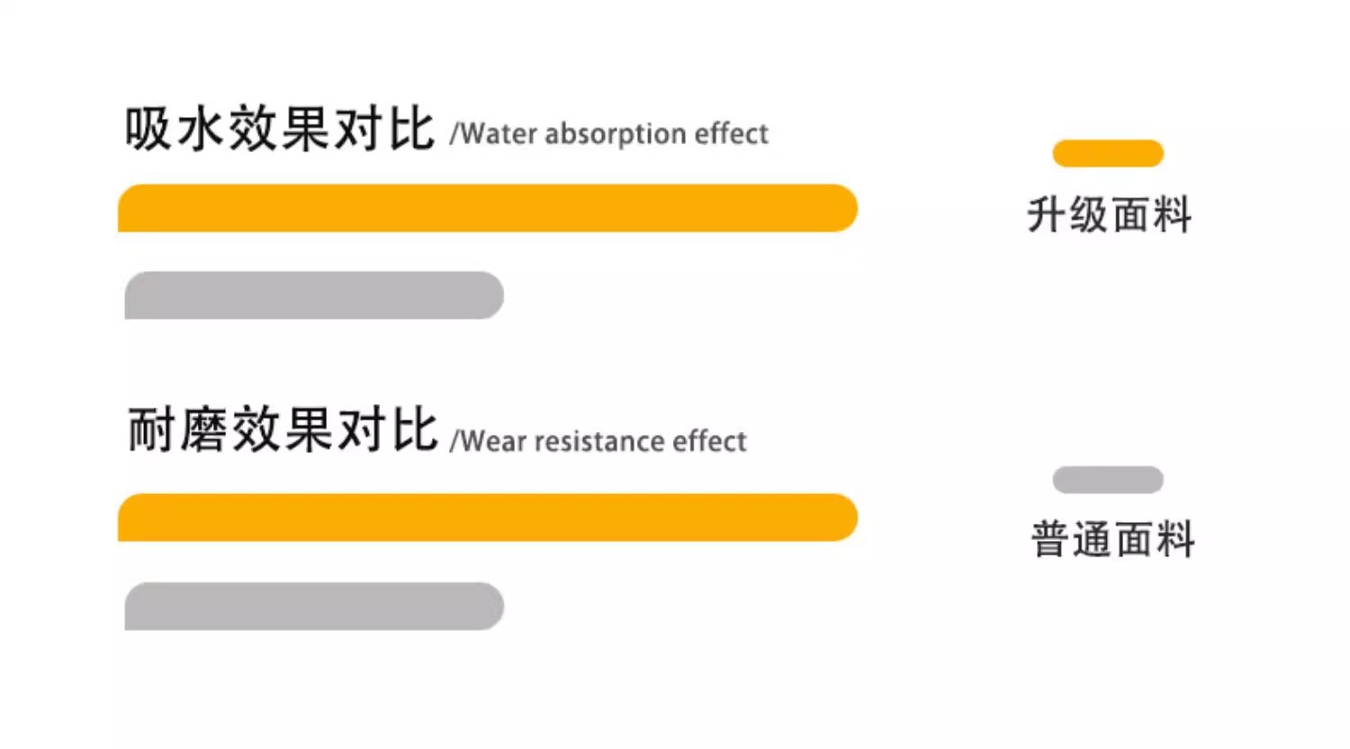
Task: Click right end of gray absorption bar
Action: [487, 295]
